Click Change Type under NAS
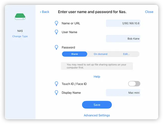 click(20, 36)
